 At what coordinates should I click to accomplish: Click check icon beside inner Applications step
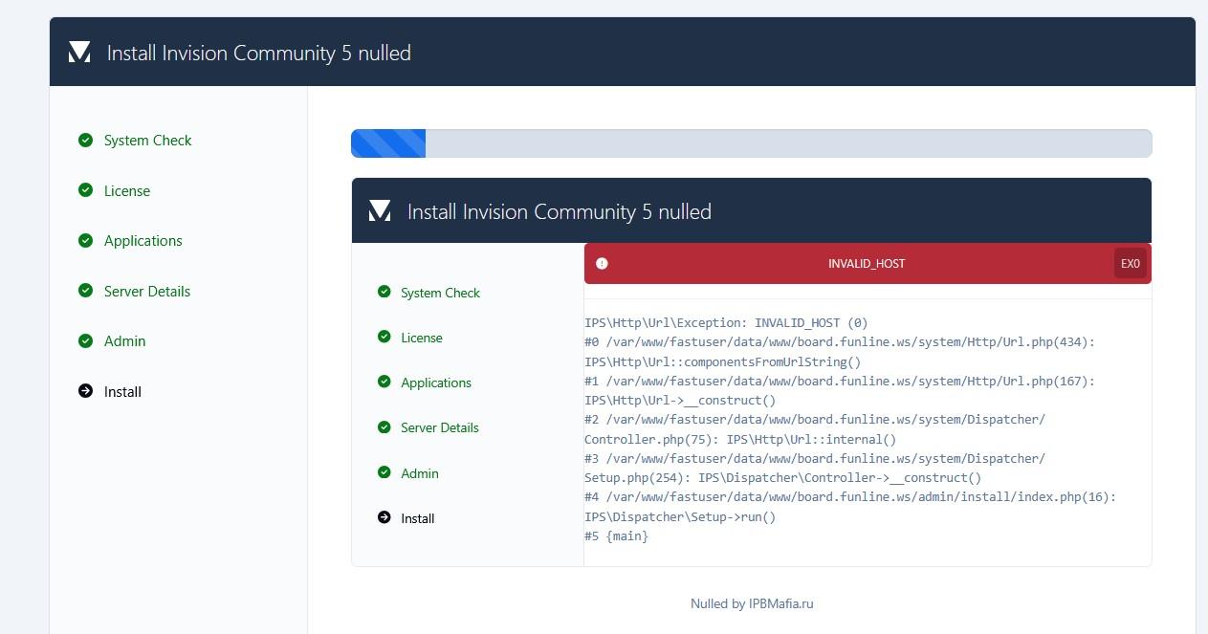[x=384, y=382]
